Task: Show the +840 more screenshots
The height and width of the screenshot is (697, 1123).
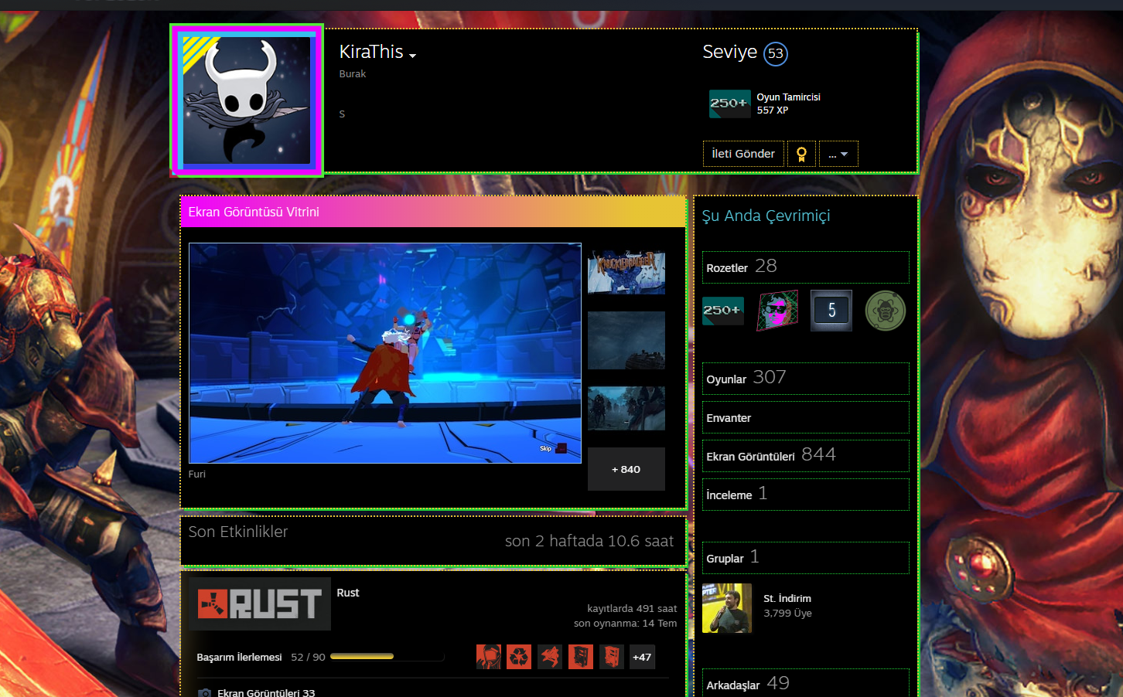Action: pyautogui.click(x=626, y=469)
